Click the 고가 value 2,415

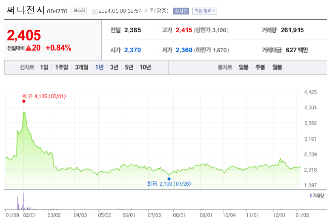184,30
